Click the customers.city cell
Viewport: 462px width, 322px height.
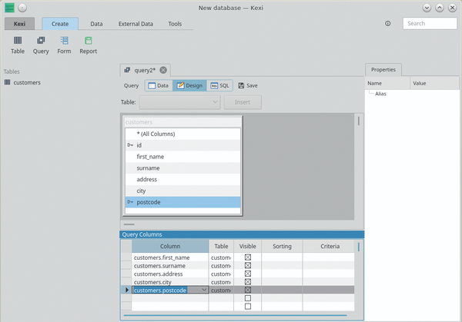tap(170, 282)
